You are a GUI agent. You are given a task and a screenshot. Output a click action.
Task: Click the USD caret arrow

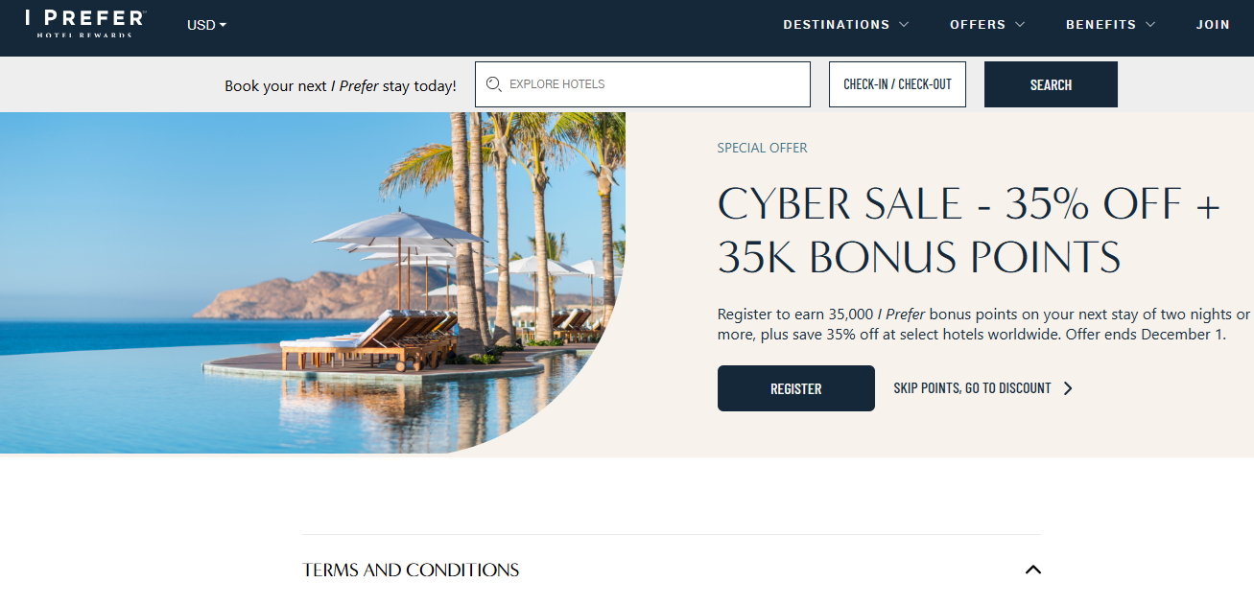[x=223, y=26]
